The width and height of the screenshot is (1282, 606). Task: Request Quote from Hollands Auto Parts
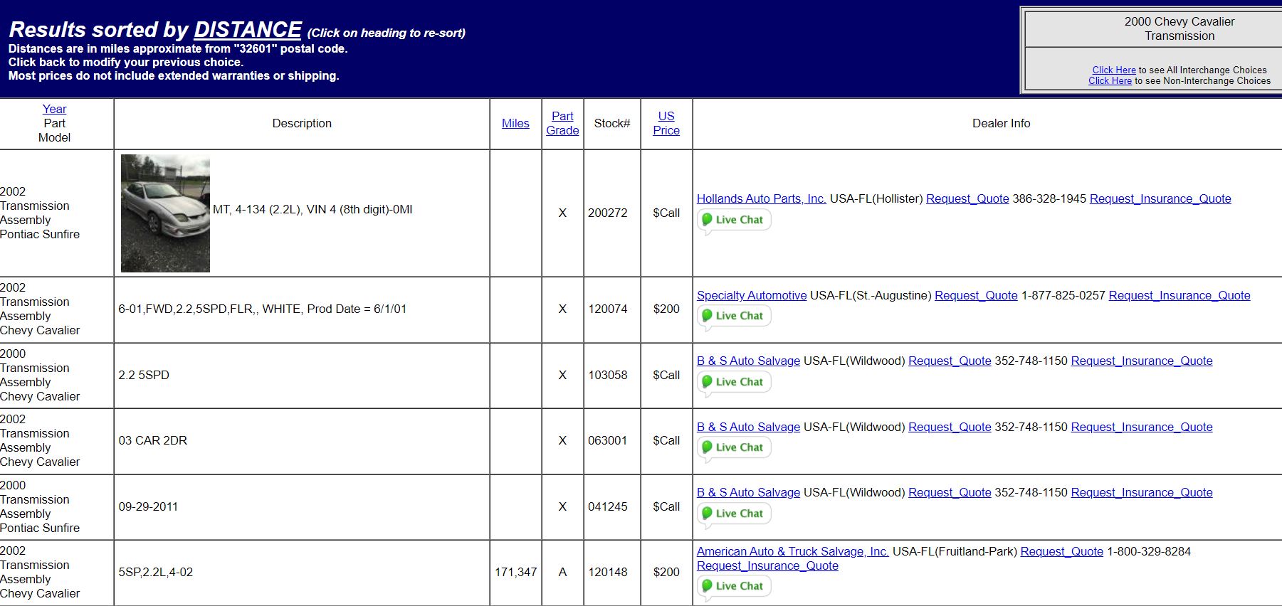[x=967, y=198]
